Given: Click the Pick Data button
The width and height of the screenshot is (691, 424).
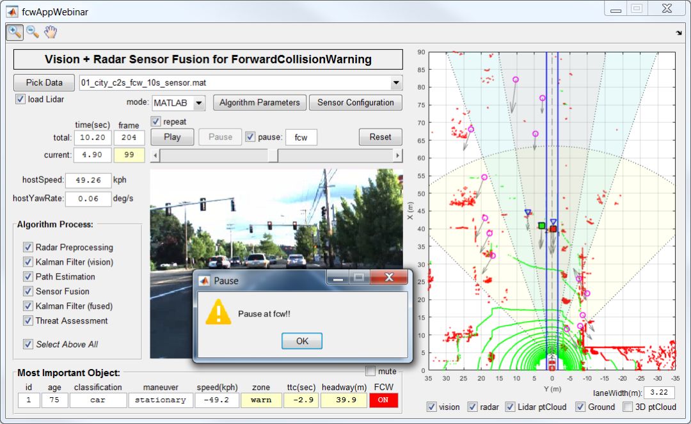Looking at the screenshot, I should pos(44,82).
